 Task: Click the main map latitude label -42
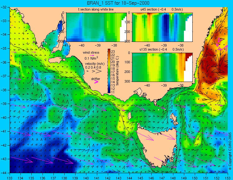click(x=4, y=145)
